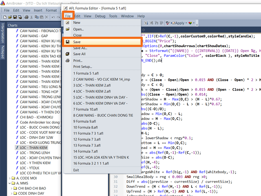Click Print icon in AmiBroker toolbar
261x196 pixels.
click(26, 17)
